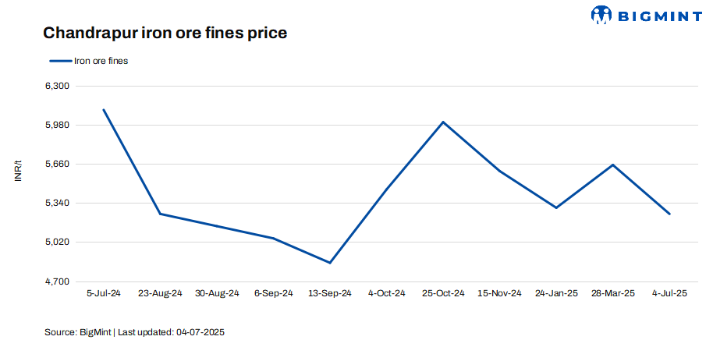Click the 4-Jul-25 final data point
Viewport: 713px width, 354px height.
coord(669,214)
